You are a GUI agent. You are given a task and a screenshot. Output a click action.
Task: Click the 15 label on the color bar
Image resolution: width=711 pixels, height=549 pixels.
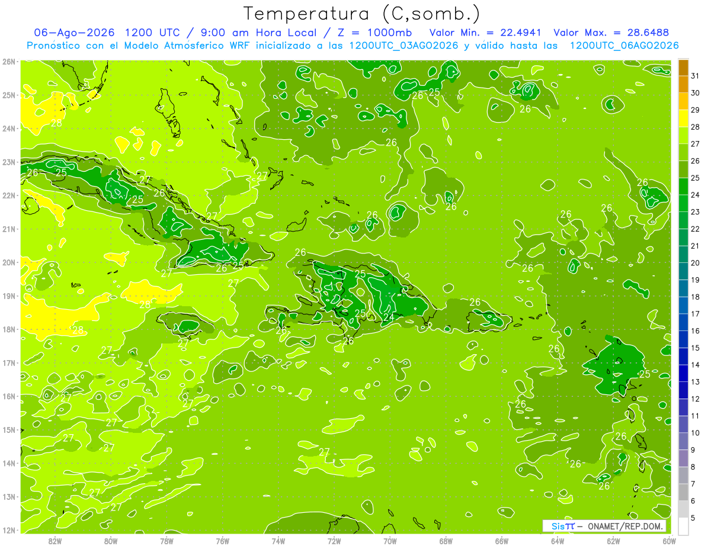point(696,348)
